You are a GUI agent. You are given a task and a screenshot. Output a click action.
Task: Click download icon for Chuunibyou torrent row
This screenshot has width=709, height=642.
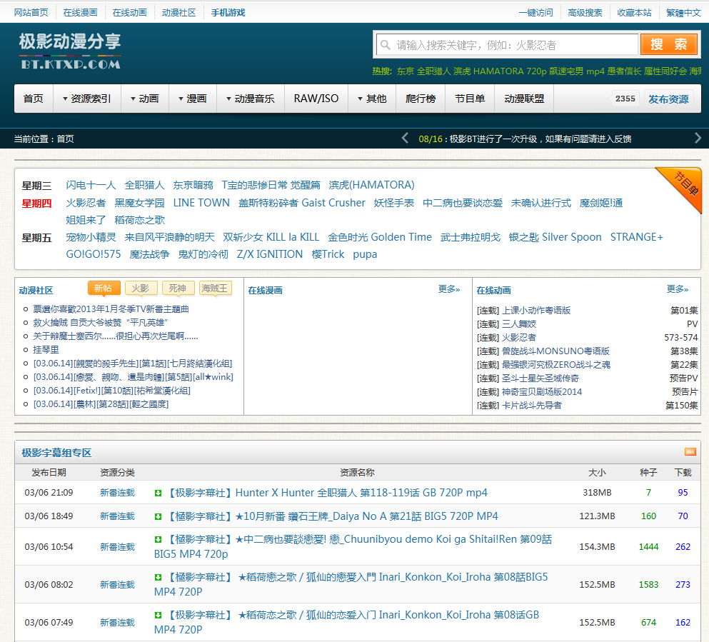(x=159, y=540)
